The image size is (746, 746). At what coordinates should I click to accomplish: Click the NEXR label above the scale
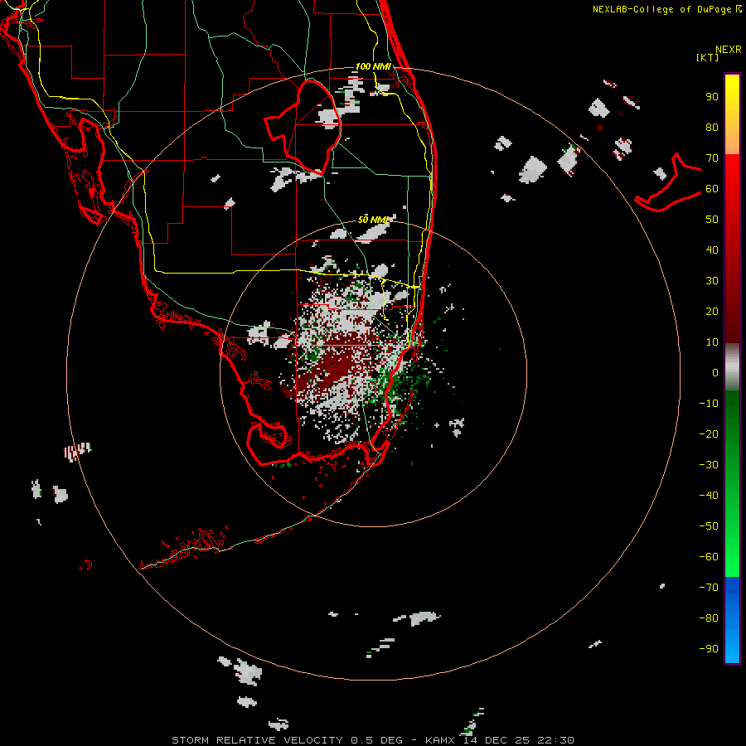[729, 50]
